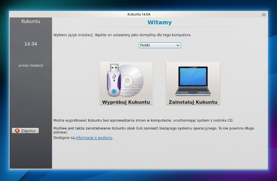Click the Zainstaluj Kubuntu button
This screenshot has height=181, width=277.
[x=193, y=83]
